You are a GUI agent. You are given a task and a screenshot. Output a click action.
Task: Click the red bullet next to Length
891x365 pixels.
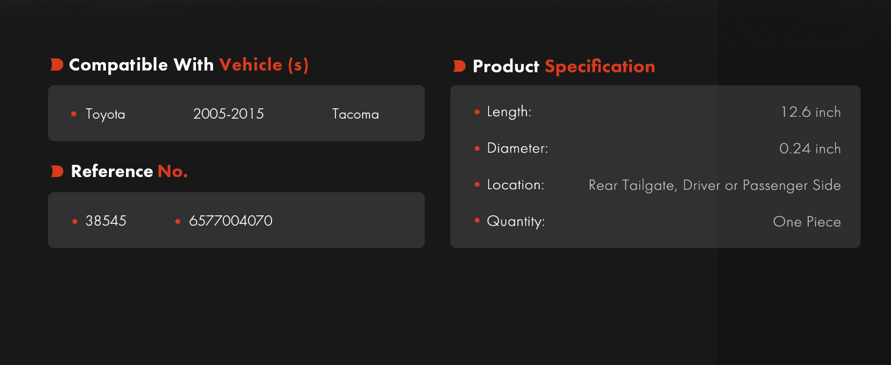point(477,112)
